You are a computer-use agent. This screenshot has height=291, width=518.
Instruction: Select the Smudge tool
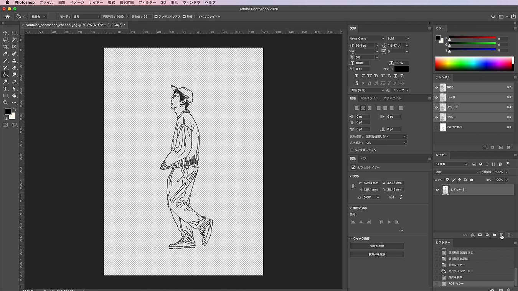tap(14, 75)
